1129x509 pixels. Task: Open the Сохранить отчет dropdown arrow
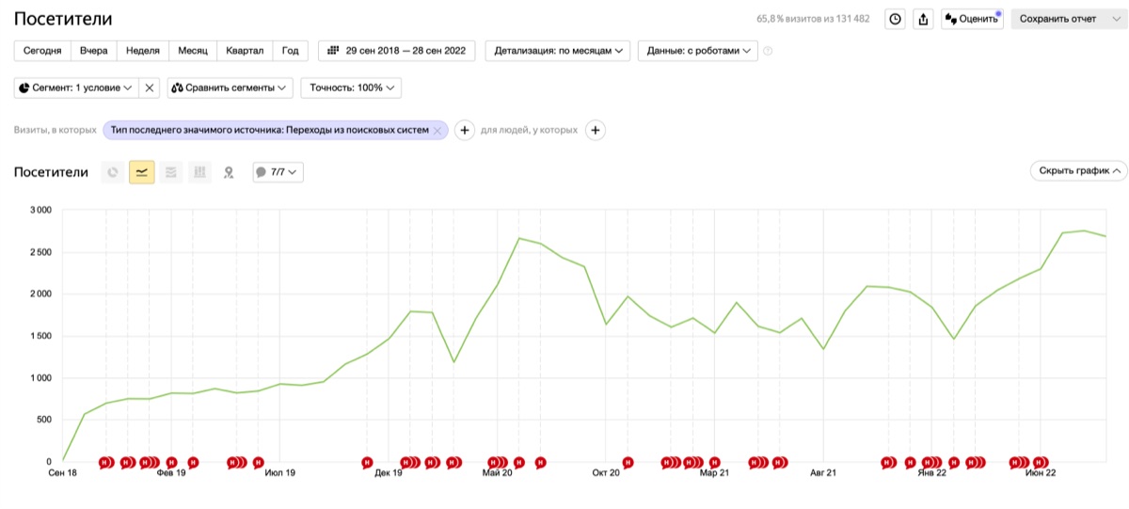click(1116, 19)
